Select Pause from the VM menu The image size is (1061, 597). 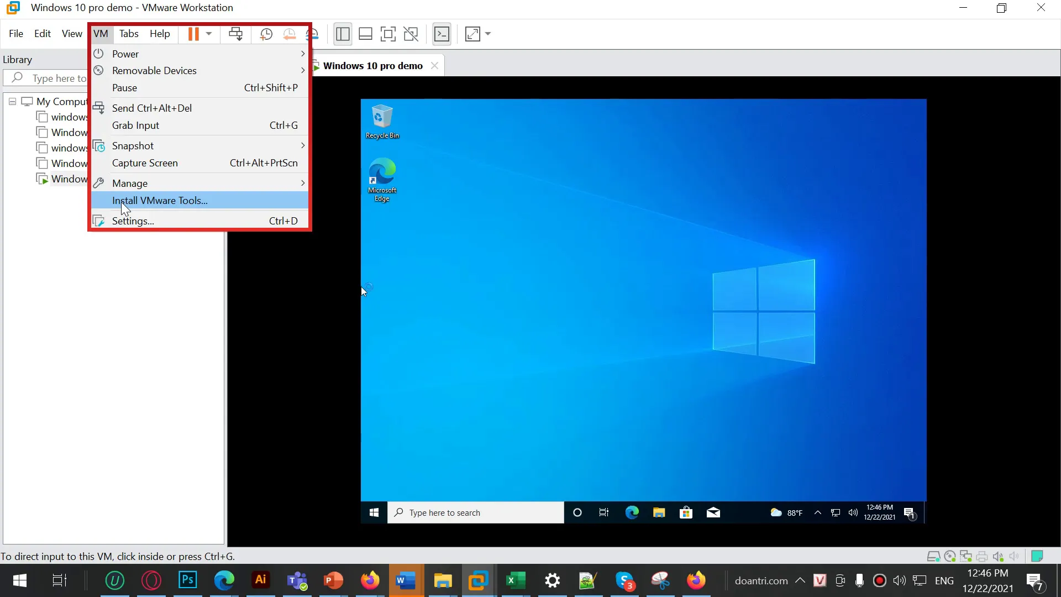point(125,88)
